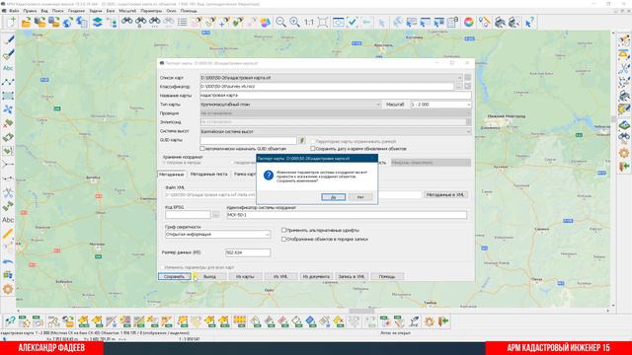The width and height of the screenshot is (632, 355).
Task: Click the Выход button
Action: pos(209,276)
